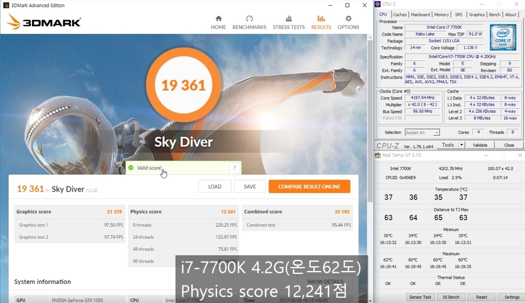The height and width of the screenshot is (303, 525).
Task: Switch to the Memory tab in CPU-Z
Action: coord(442,15)
